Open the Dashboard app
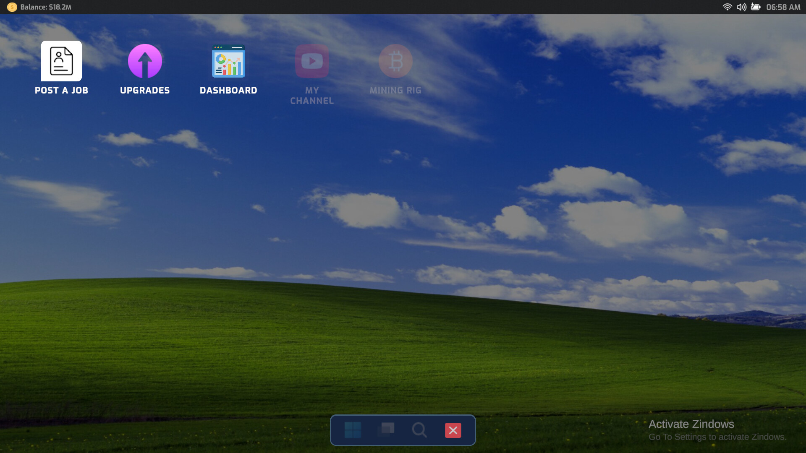Image resolution: width=806 pixels, height=453 pixels. 229,67
